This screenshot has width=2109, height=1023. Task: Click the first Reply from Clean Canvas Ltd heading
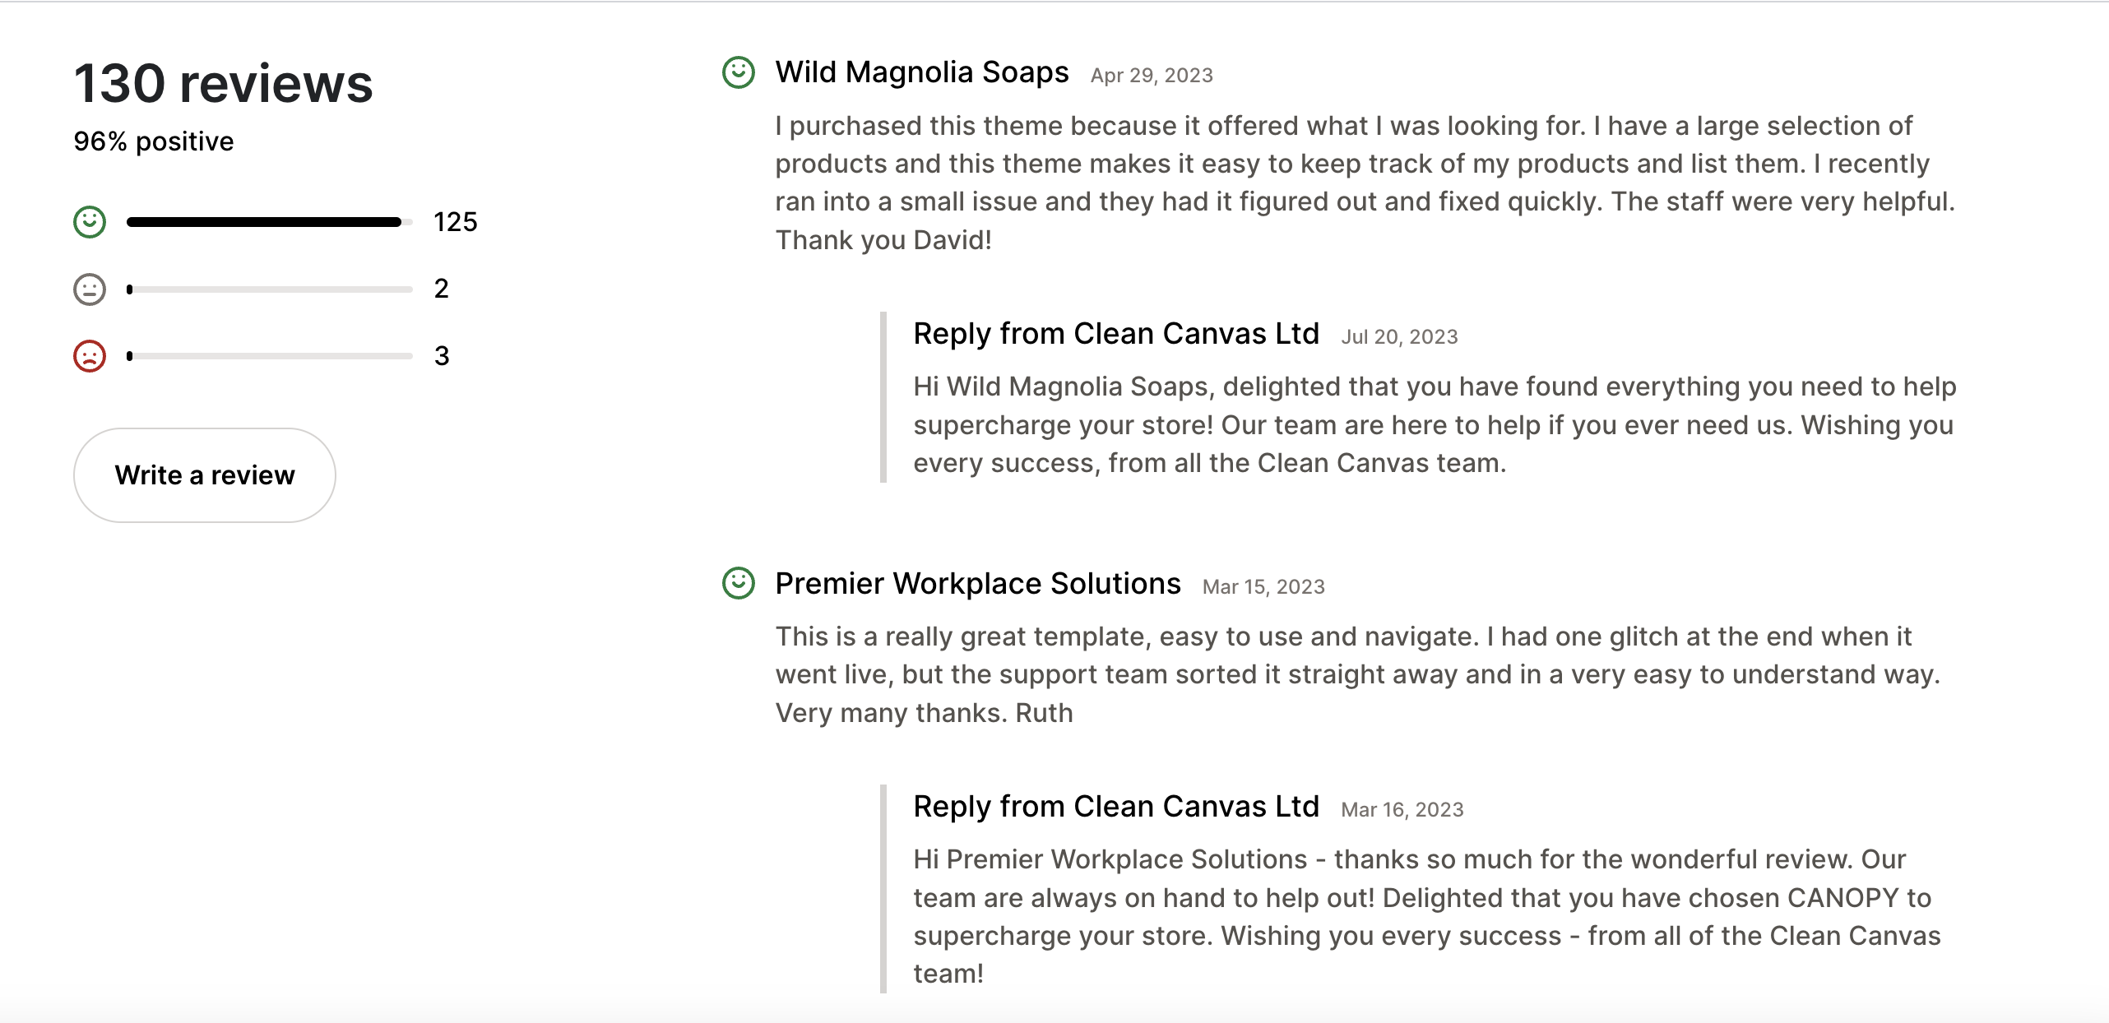1115,334
